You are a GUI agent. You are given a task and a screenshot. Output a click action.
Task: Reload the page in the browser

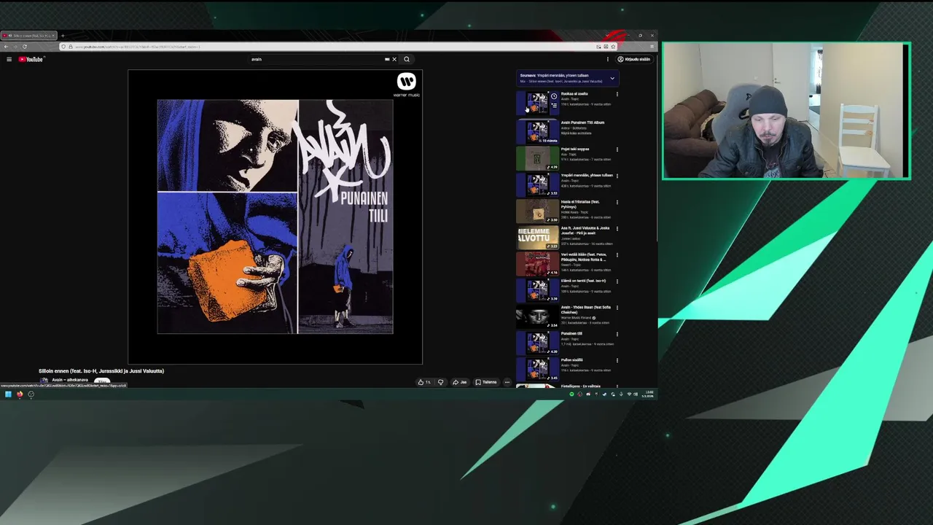(x=24, y=47)
